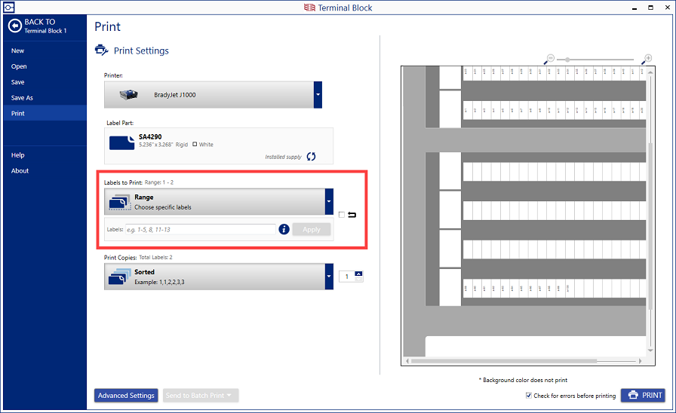Viewport: 676px width, 413px height.
Task: Expand the Labels to Print Range dropdown
Action: [329, 202]
